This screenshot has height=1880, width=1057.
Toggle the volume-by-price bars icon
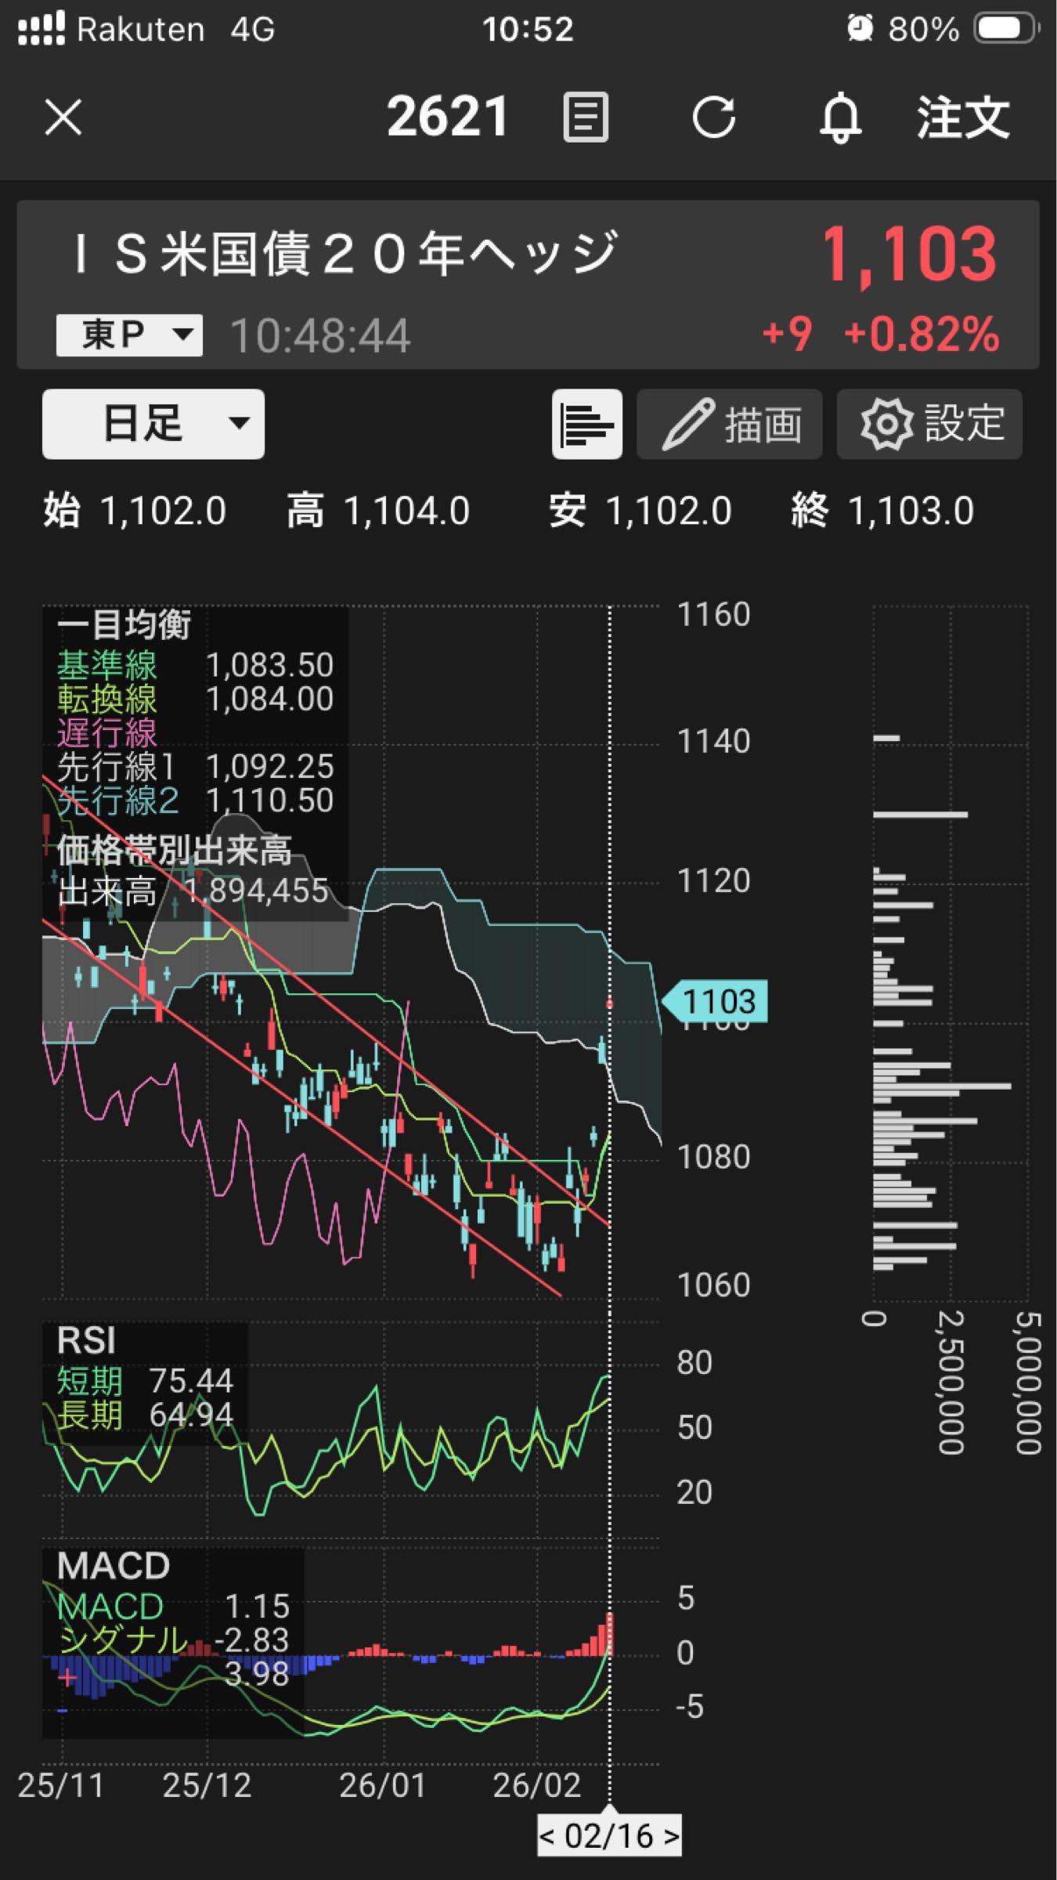[x=586, y=424]
